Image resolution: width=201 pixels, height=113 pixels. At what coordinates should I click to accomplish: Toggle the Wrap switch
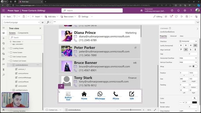coord(195,66)
